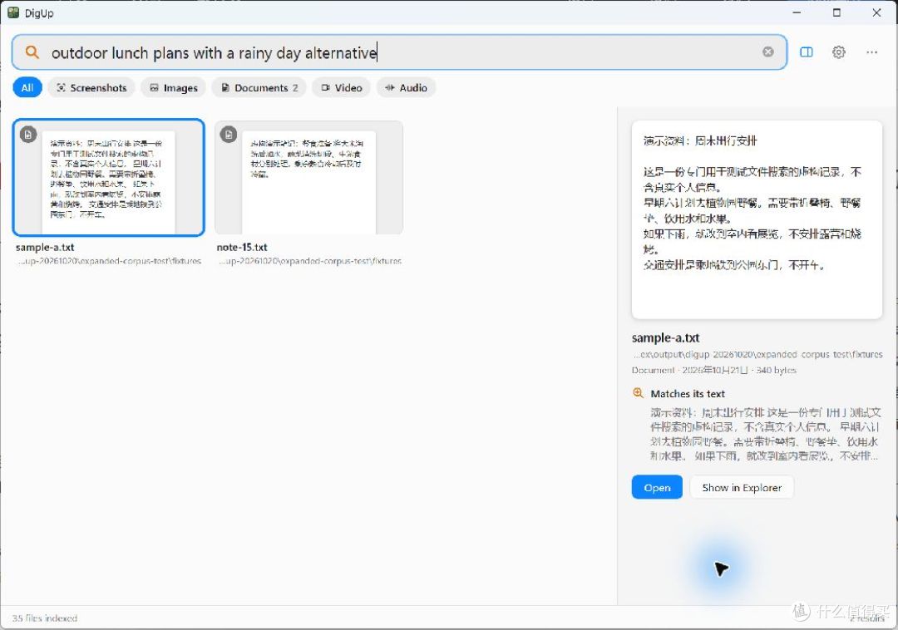Clear the search query with the X icon
The image size is (898, 630).
(768, 52)
